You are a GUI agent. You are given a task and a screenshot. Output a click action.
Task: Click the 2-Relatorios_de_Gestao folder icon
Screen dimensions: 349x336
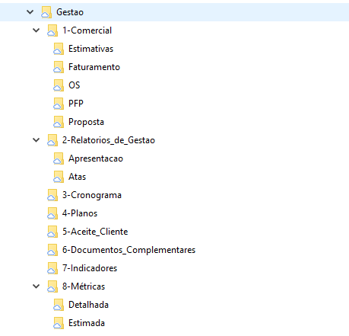pos(52,140)
